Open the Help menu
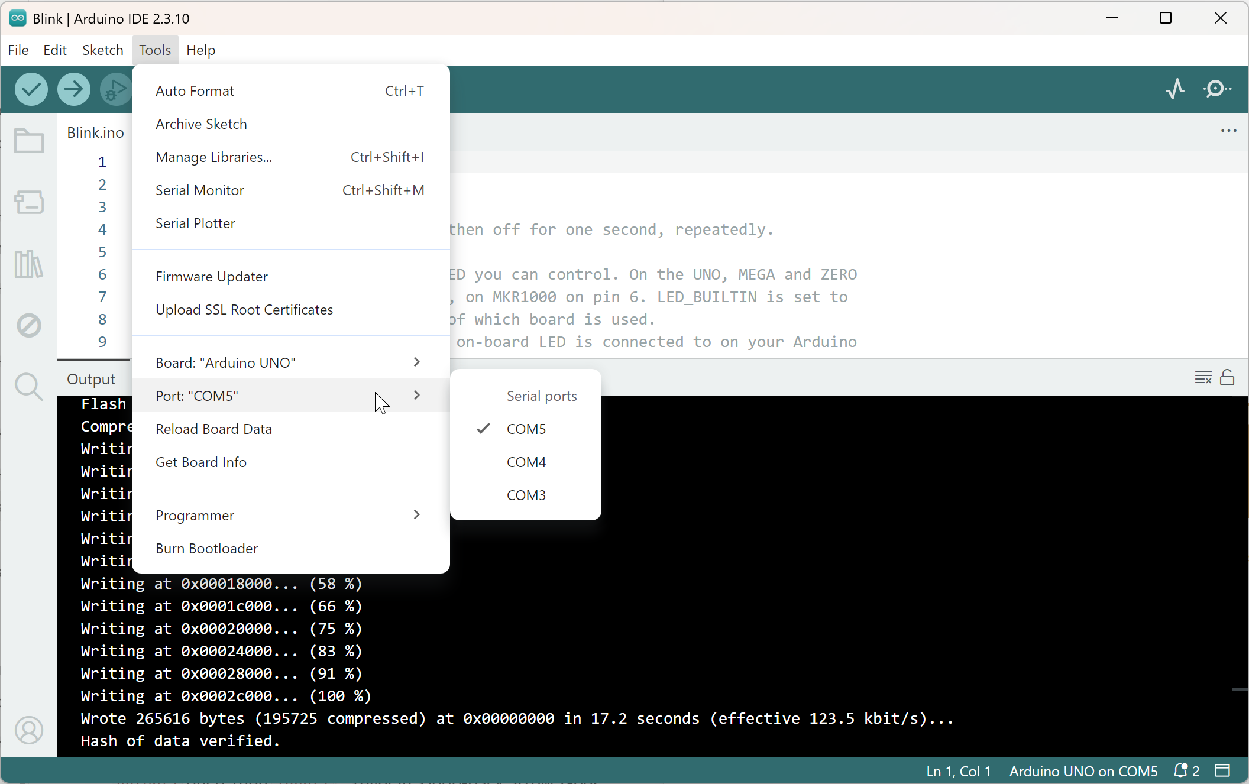 [x=200, y=50]
